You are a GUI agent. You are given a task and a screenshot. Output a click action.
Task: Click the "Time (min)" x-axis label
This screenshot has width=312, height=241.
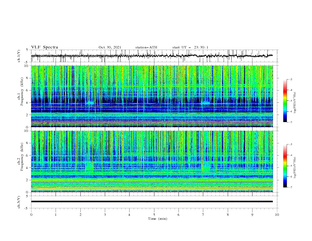pyautogui.click(x=158, y=219)
